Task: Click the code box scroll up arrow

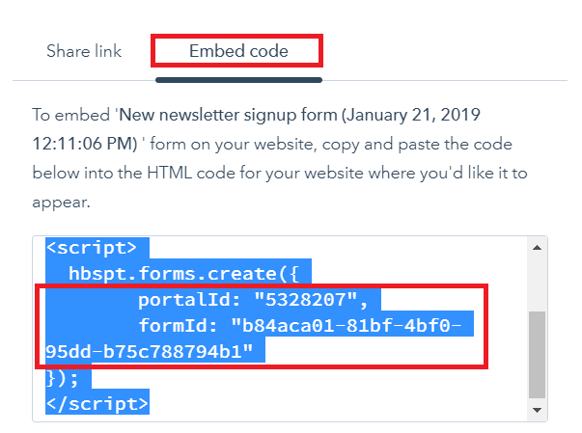Action: (537, 247)
